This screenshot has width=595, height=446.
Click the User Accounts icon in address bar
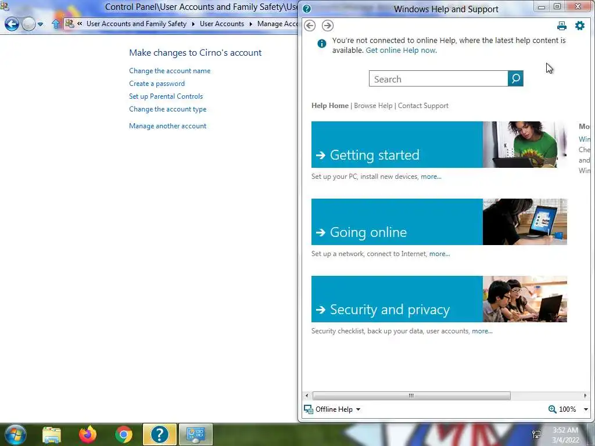tap(70, 23)
